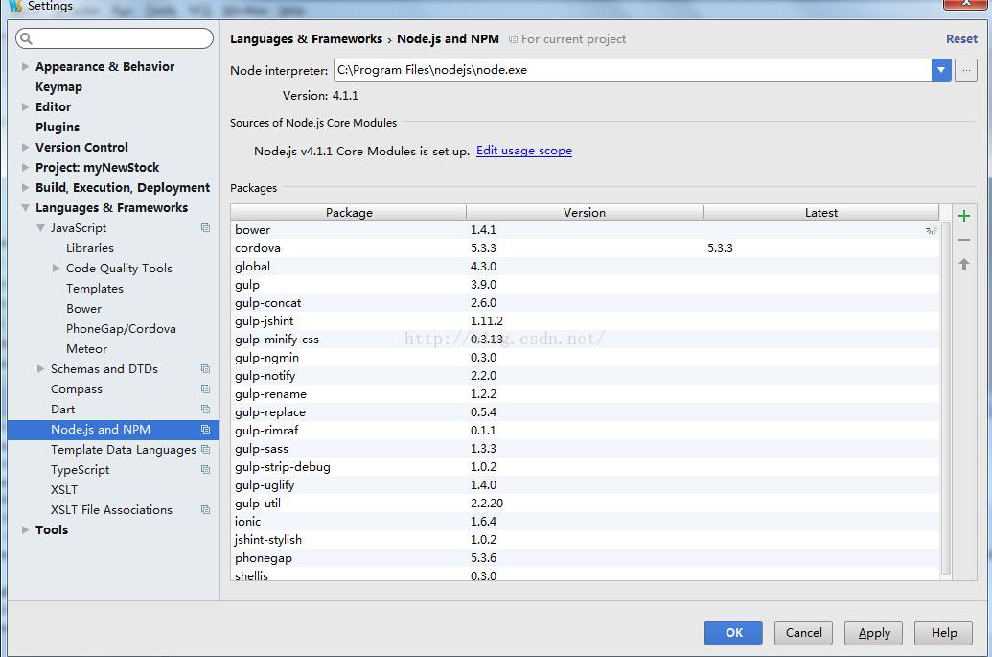Click project-level icon beside XSLT File Associations
This screenshot has width=992, height=657.
206,510
